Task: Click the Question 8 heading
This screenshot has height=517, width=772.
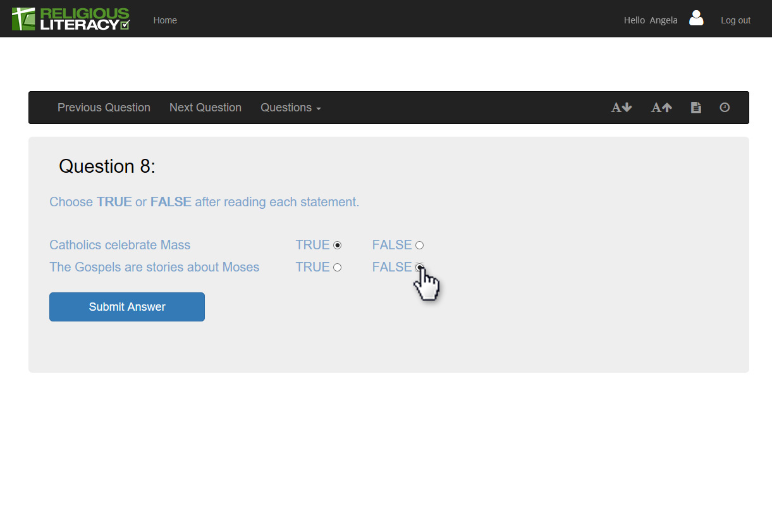Action: (107, 166)
